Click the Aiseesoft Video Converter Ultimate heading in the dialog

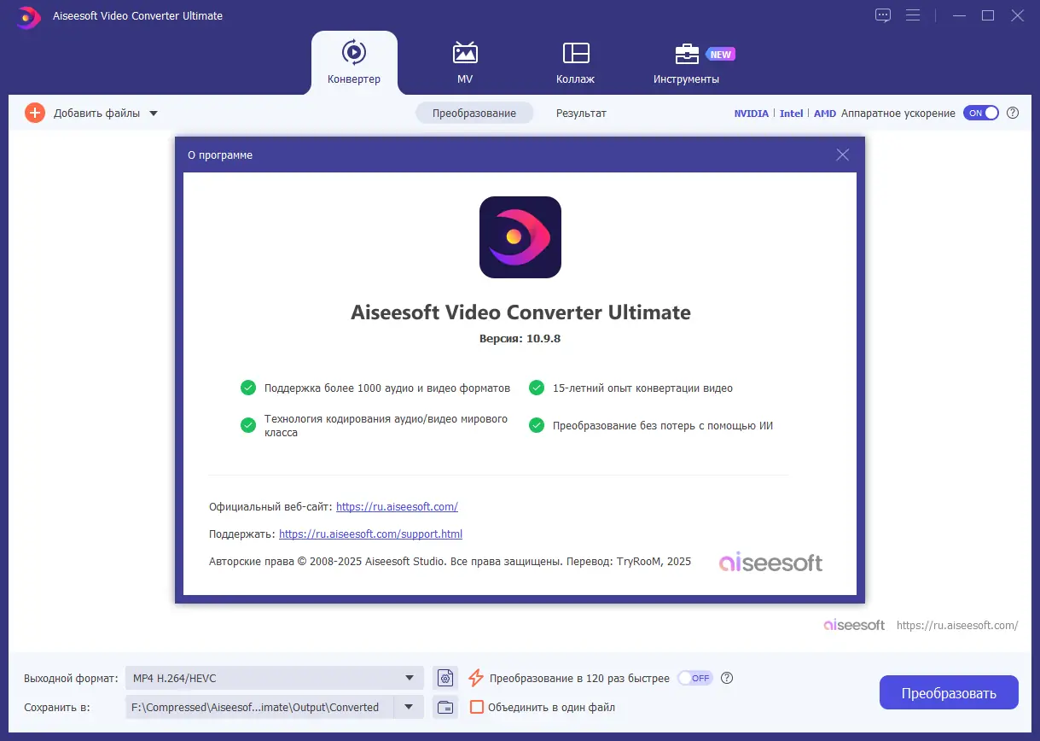tap(520, 312)
